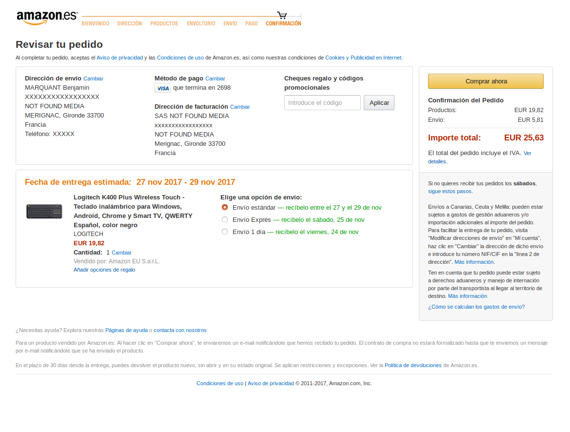Click the contacta con nosotros link
The height and width of the screenshot is (432, 570).
pos(180,330)
